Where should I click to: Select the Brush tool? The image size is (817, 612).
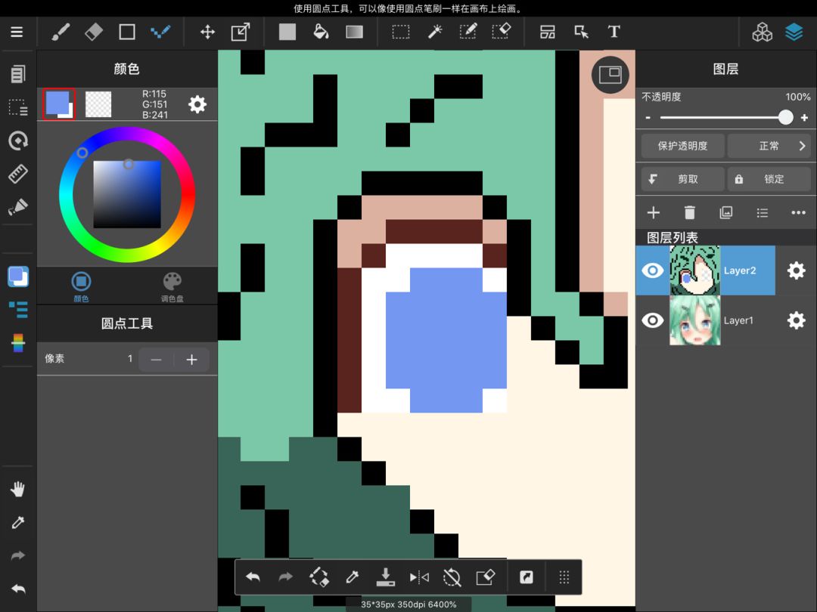(x=61, y=32)
